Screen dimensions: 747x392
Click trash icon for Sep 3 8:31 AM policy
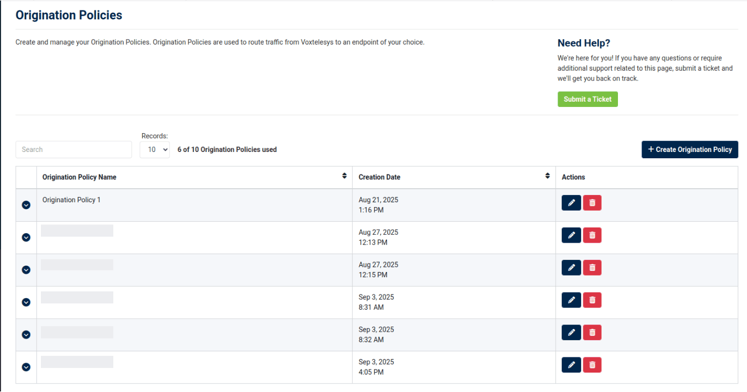592,300
